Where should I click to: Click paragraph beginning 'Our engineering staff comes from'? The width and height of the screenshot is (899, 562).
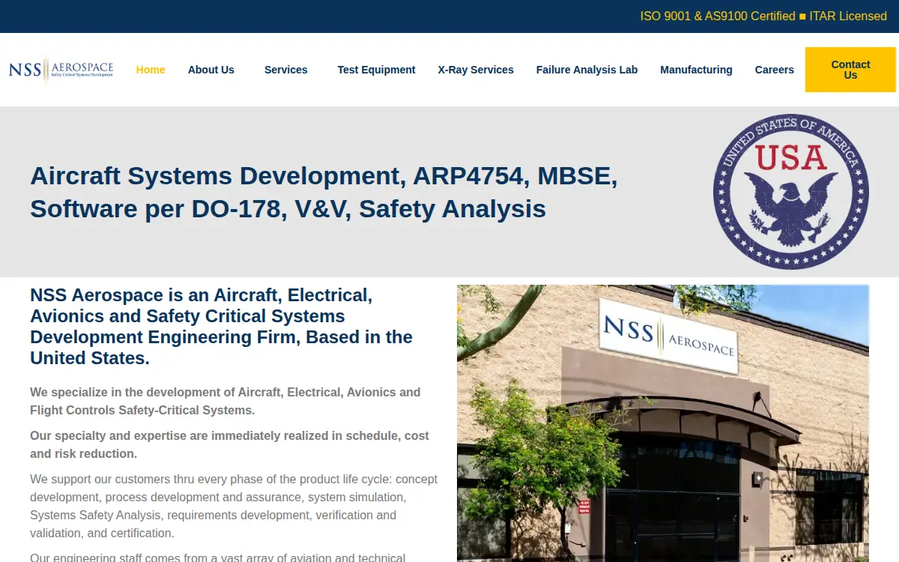click(x=218, y=557)
